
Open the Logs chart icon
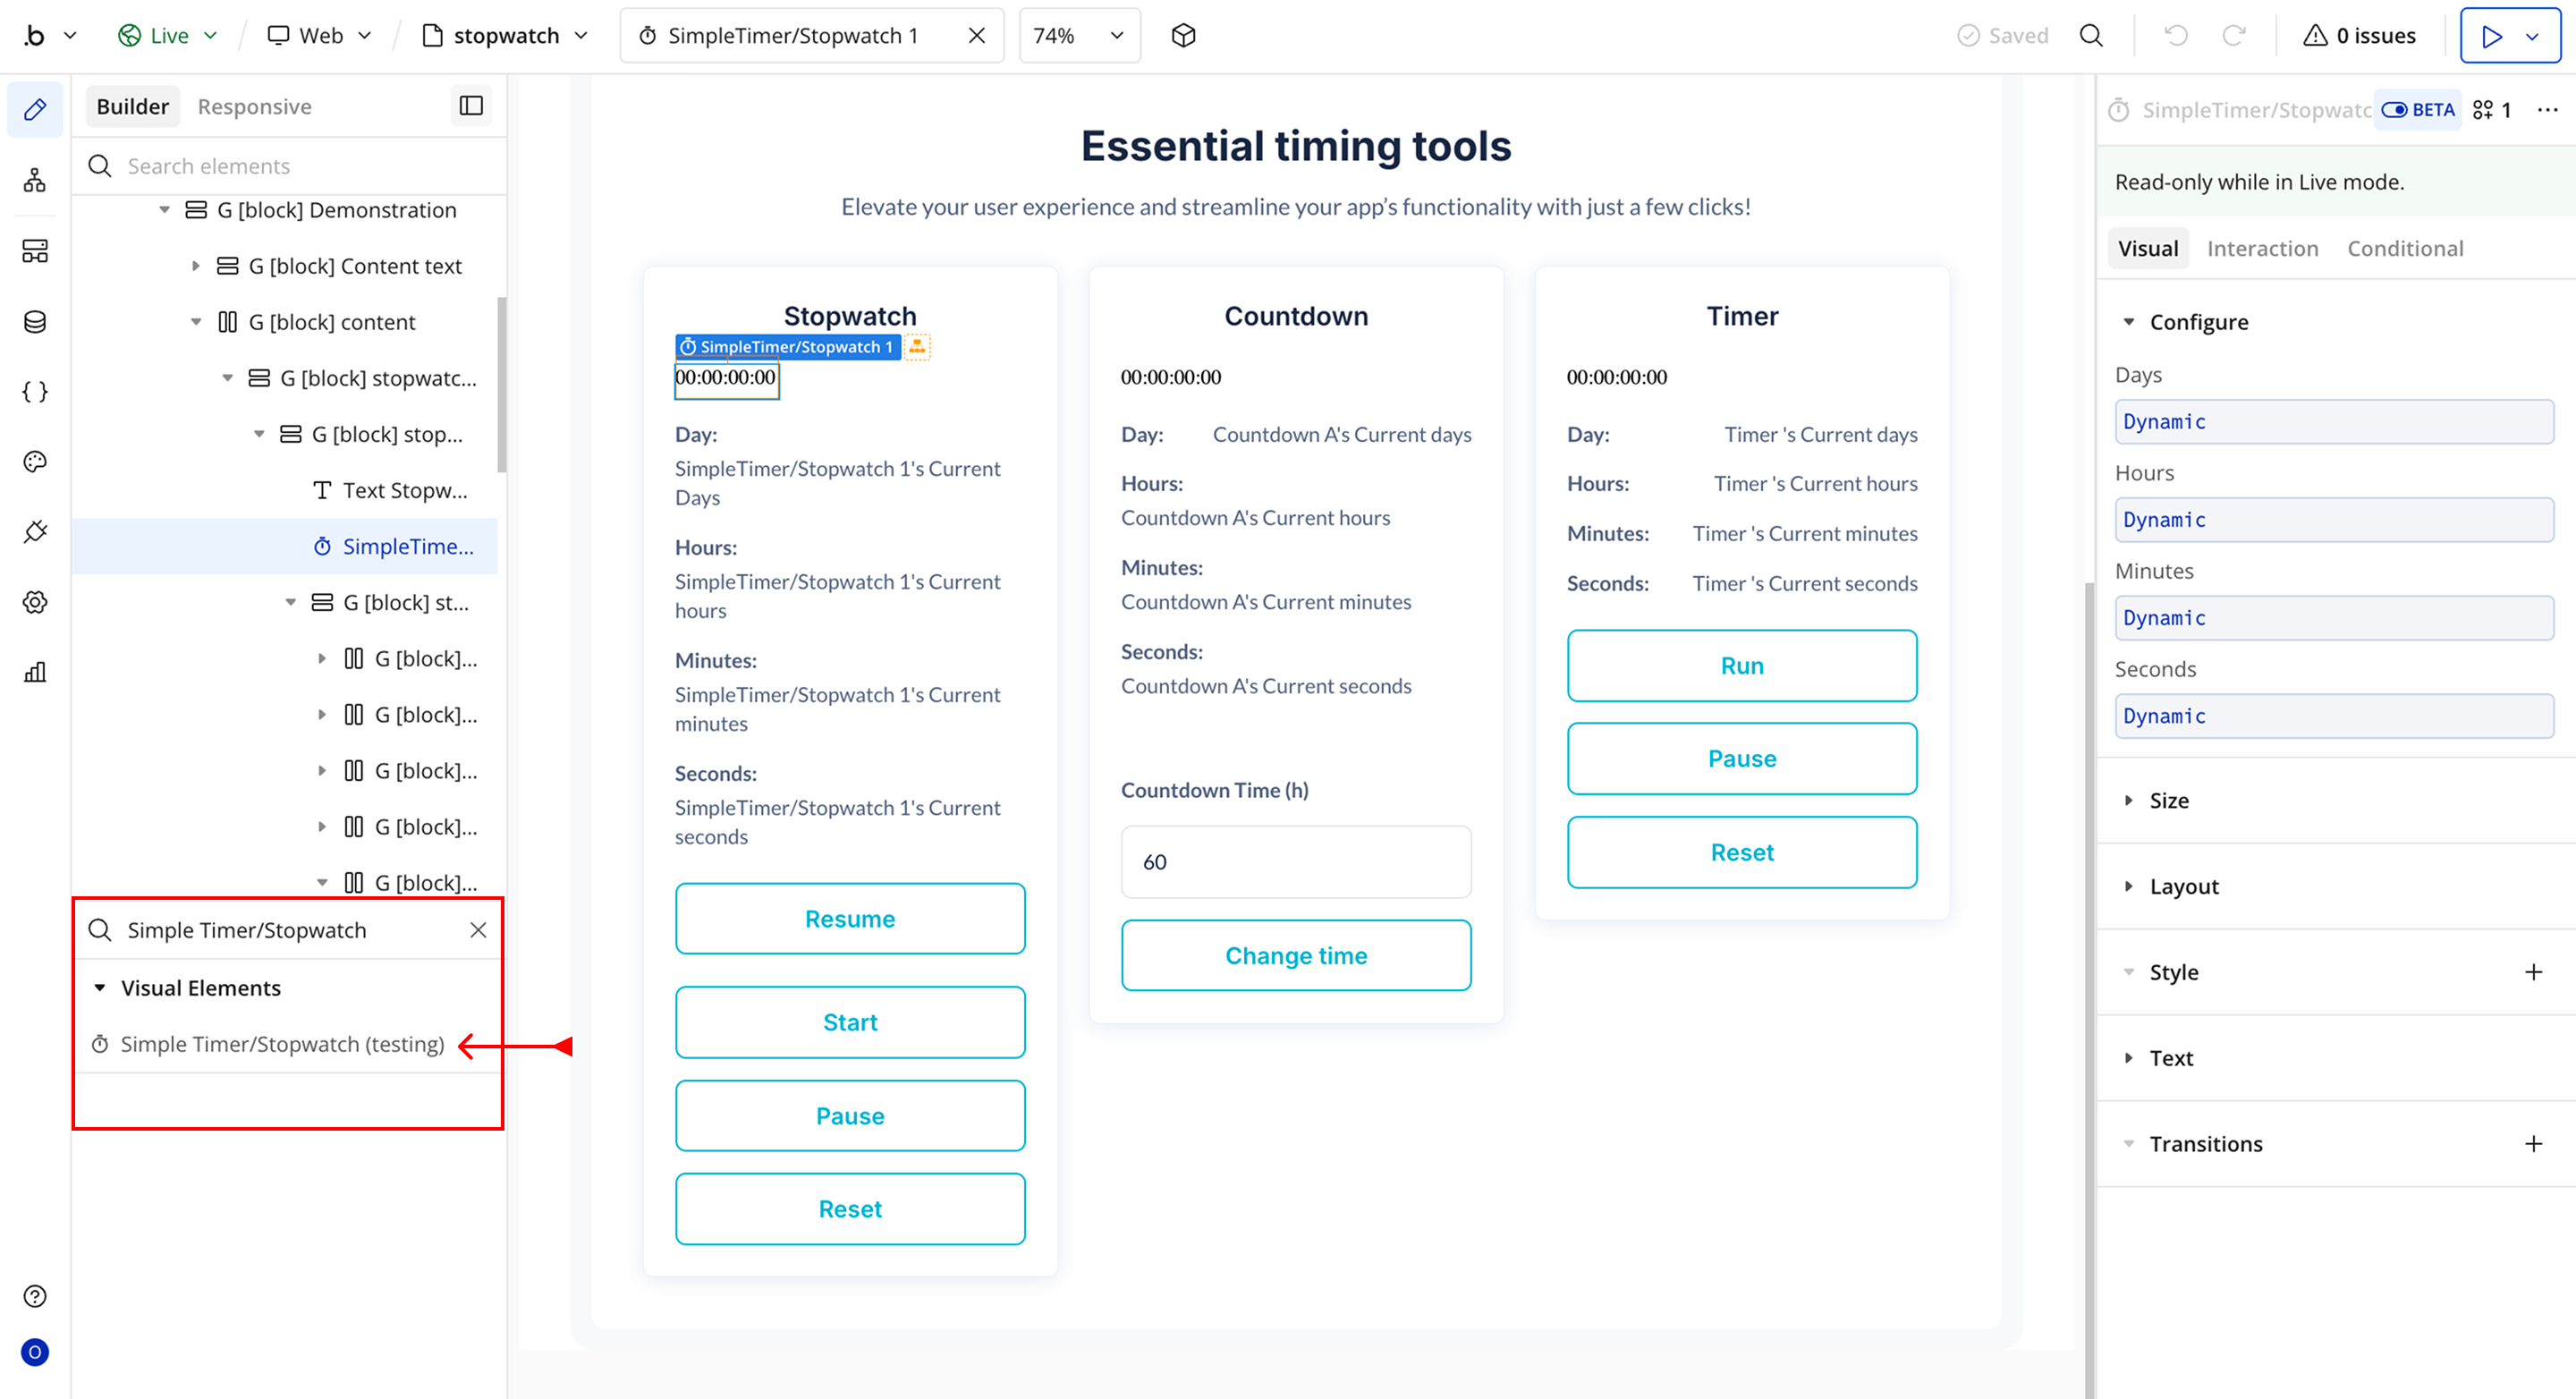click(x=35, y=672)
